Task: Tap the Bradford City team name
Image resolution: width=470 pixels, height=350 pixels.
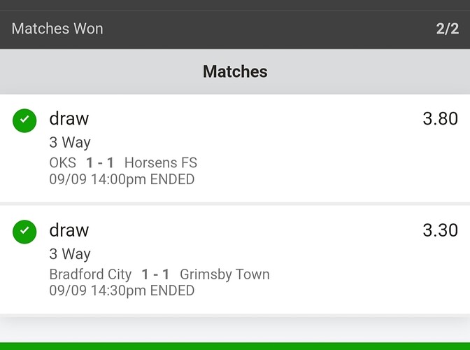Action: (x=90, y=274)
